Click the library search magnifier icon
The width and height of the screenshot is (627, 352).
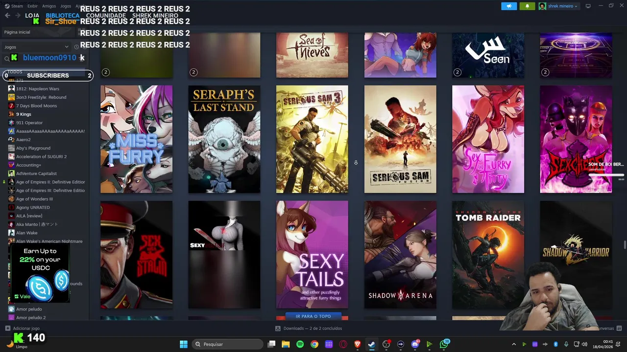[7, 58]
